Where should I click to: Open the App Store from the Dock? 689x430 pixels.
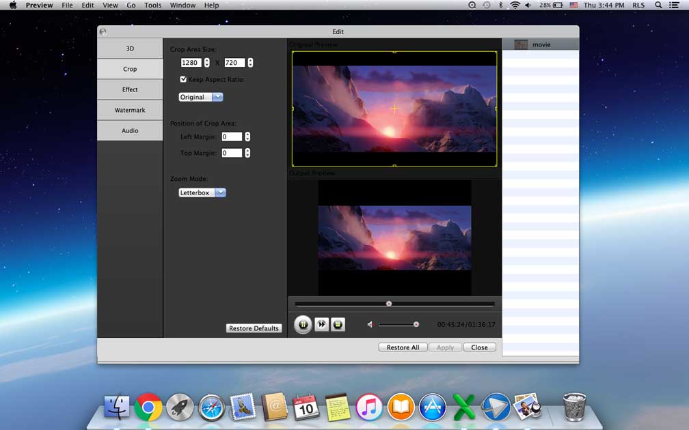(x=433, y=407)
